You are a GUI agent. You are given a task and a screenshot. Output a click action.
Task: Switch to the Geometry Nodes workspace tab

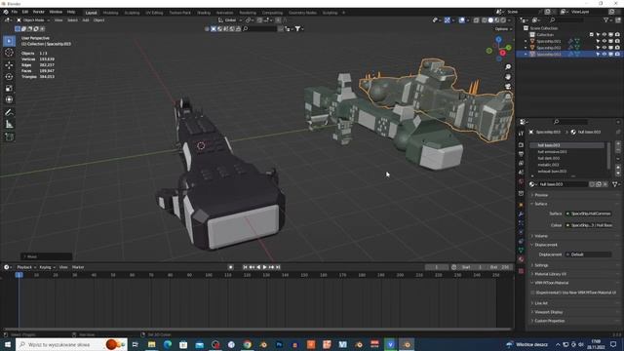point(302,13)
